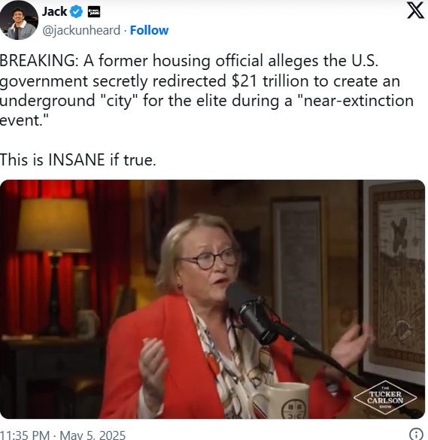The height and width of the screenshot is (440, 428).
Task: Click the BREAKING tweet text paragraph
Action: tap(207, 90)
